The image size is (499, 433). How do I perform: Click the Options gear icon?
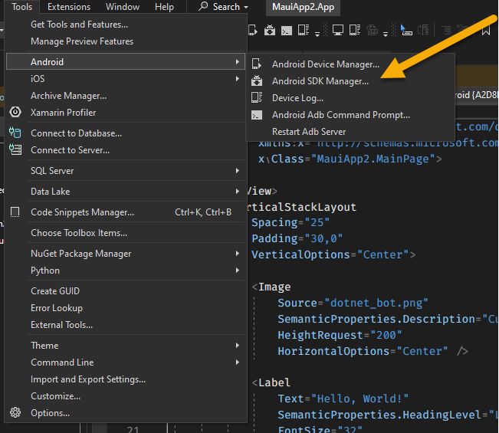pos(15,412)
